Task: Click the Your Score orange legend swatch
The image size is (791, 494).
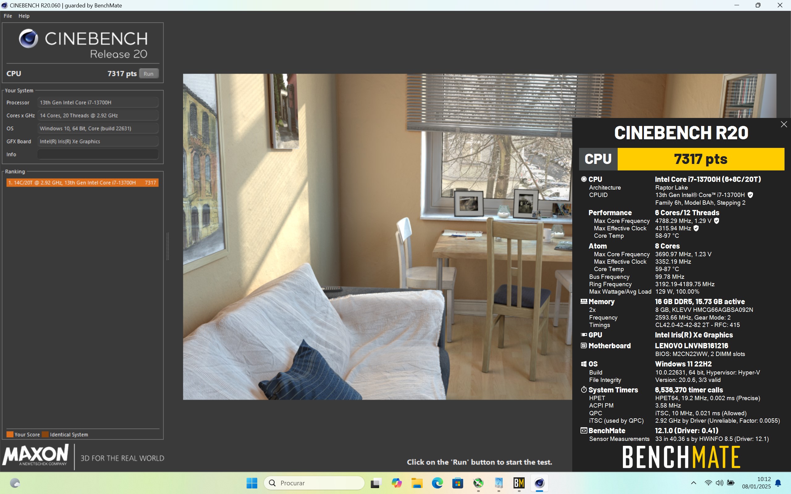Action: click(10, 434)
